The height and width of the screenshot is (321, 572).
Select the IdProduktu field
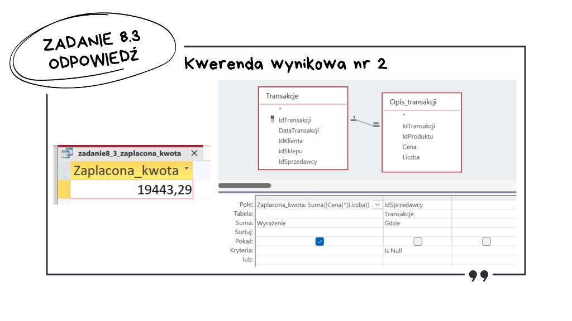pos(418,137)
